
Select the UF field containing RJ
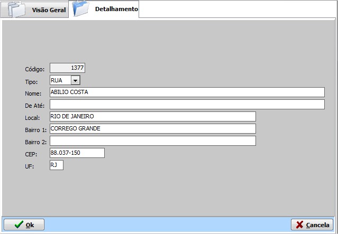point(56,165)
